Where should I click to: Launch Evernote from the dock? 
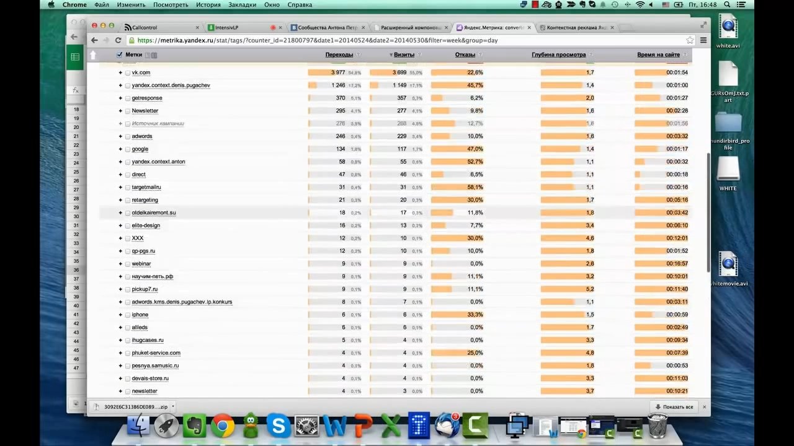pos(194,426)
